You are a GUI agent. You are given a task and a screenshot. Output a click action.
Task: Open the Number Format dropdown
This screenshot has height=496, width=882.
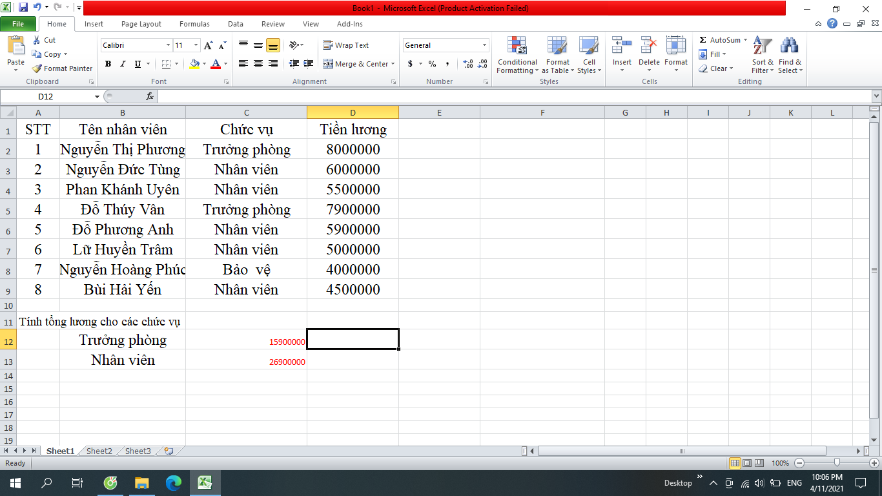pyautogui.click(x=485, y=45)
